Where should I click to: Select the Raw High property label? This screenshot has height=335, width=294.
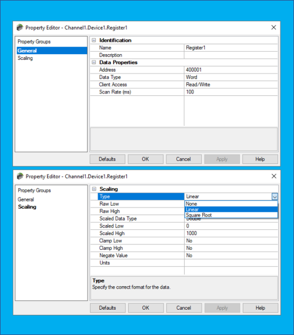pyautogui.click(x=110, y=212)
